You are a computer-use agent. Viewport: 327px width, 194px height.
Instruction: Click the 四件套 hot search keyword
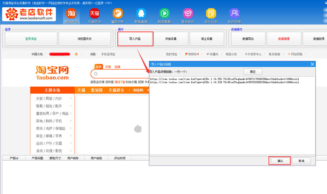pos(110,82)
